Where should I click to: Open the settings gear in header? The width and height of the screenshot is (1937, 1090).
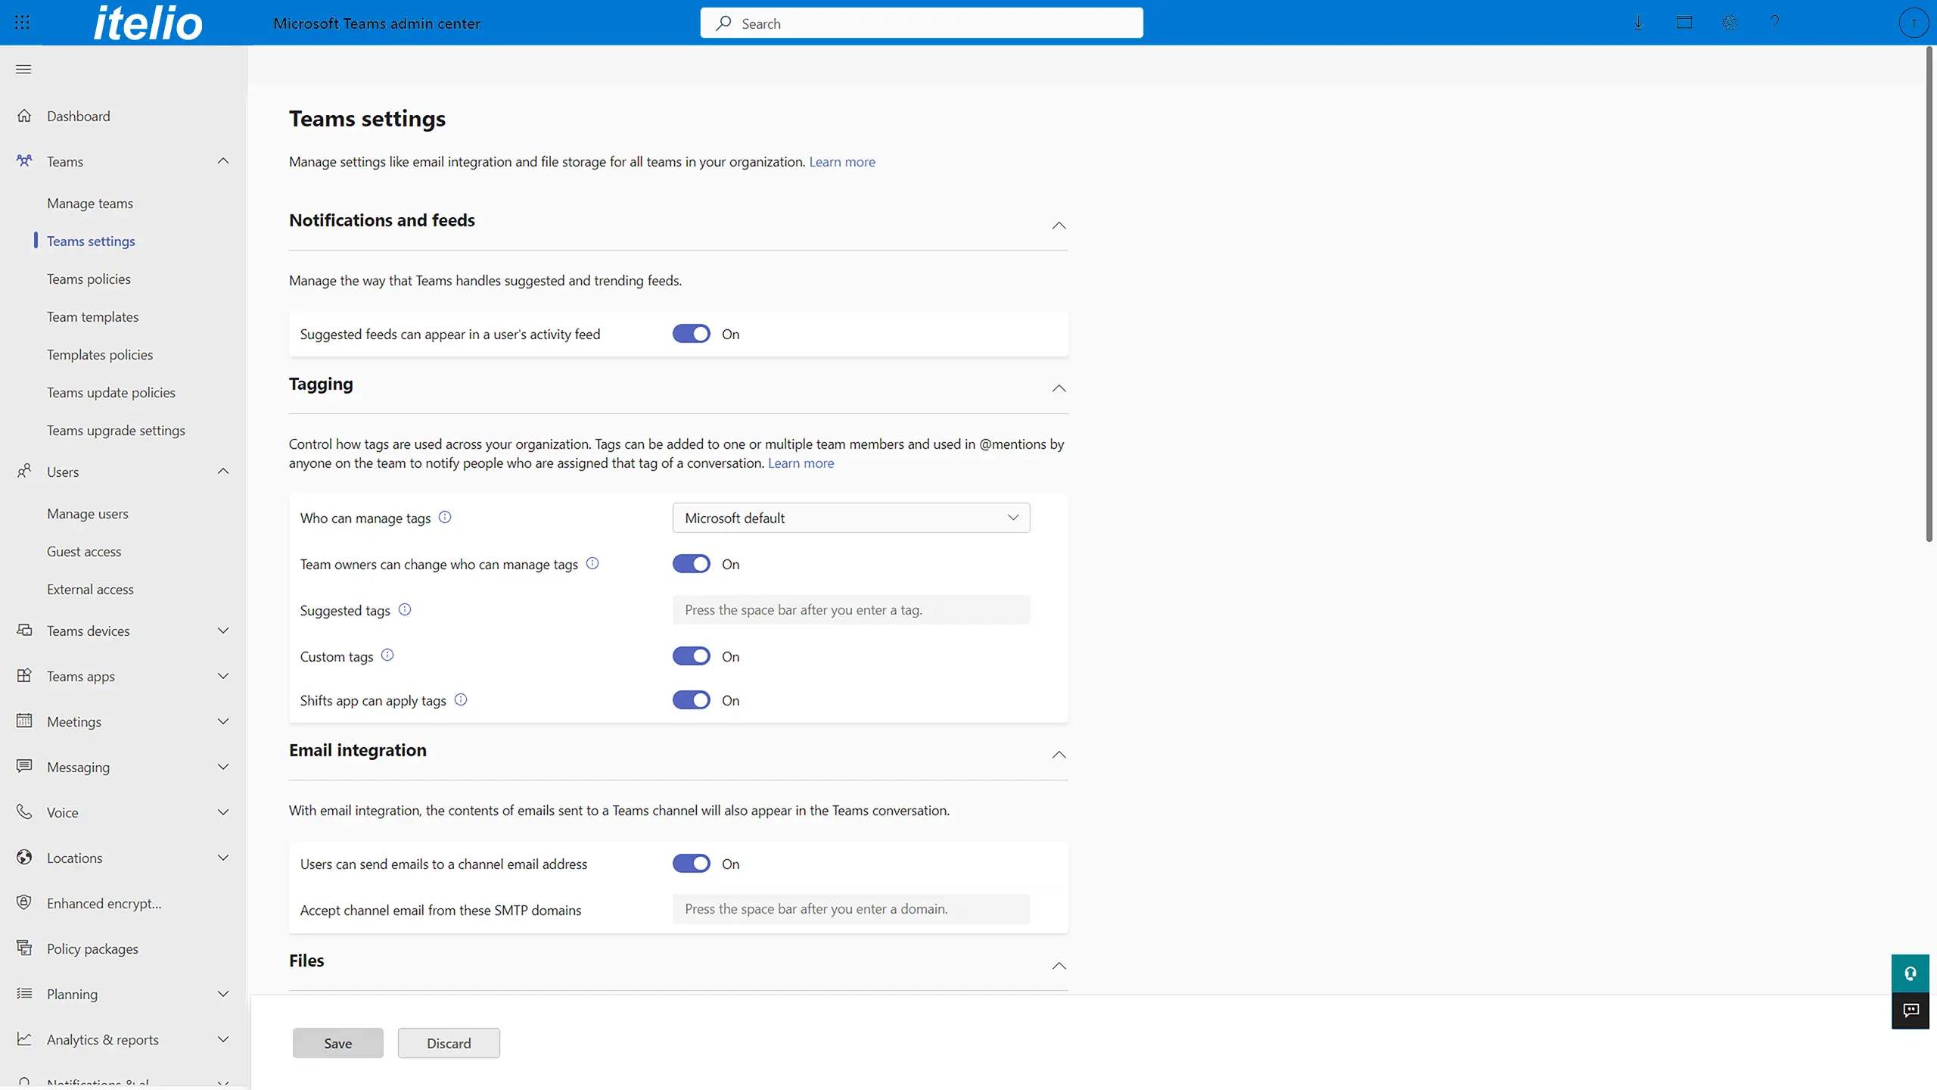pos(1730,23)
